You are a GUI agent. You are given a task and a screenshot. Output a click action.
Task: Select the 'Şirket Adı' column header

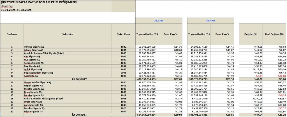coord(68,34)
